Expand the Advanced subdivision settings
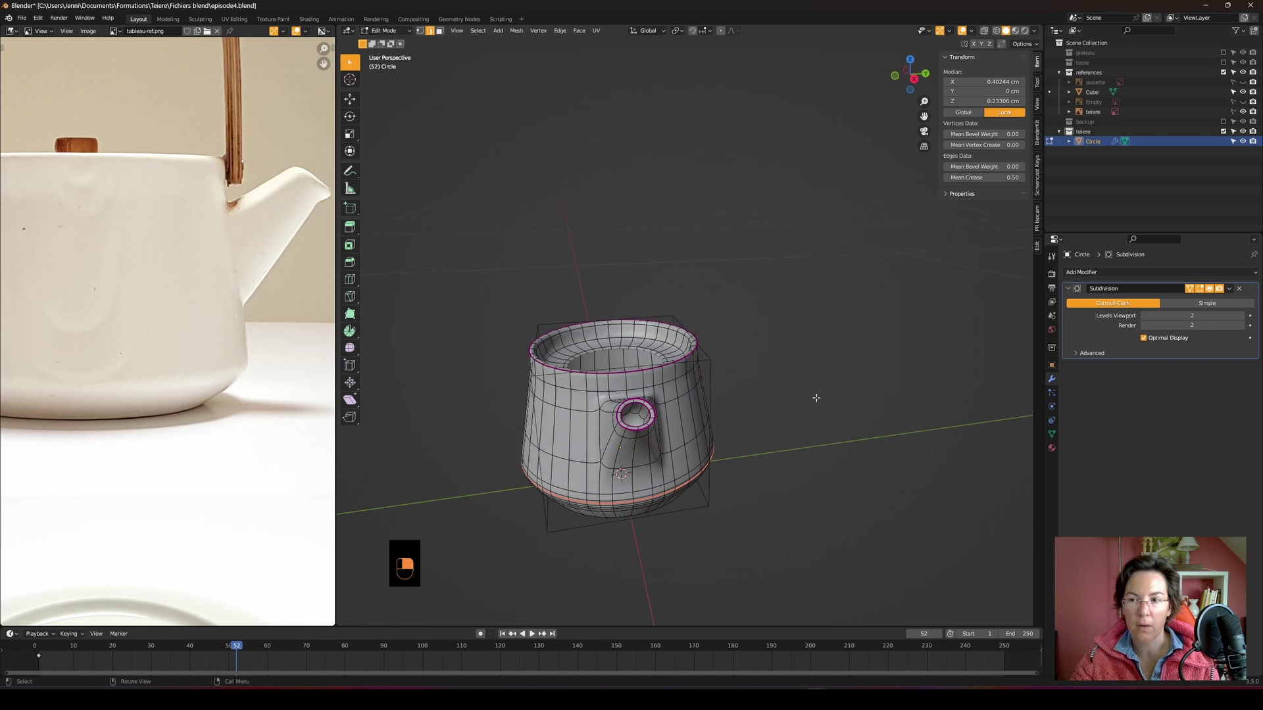Image resolution: width=1263 pixels, height=710 pixels. pyautogui.click(x=1091, y=353)
